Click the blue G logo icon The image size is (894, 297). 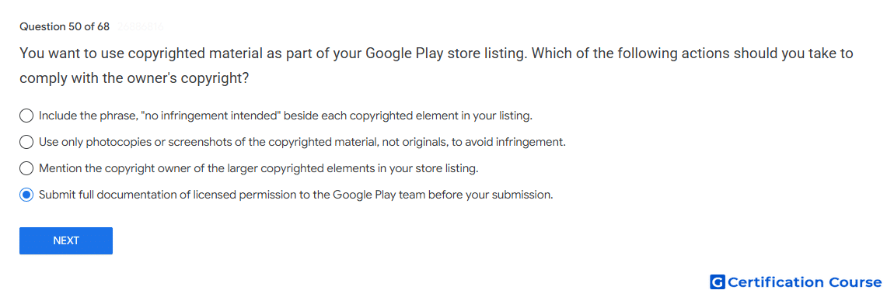[718, 282]
